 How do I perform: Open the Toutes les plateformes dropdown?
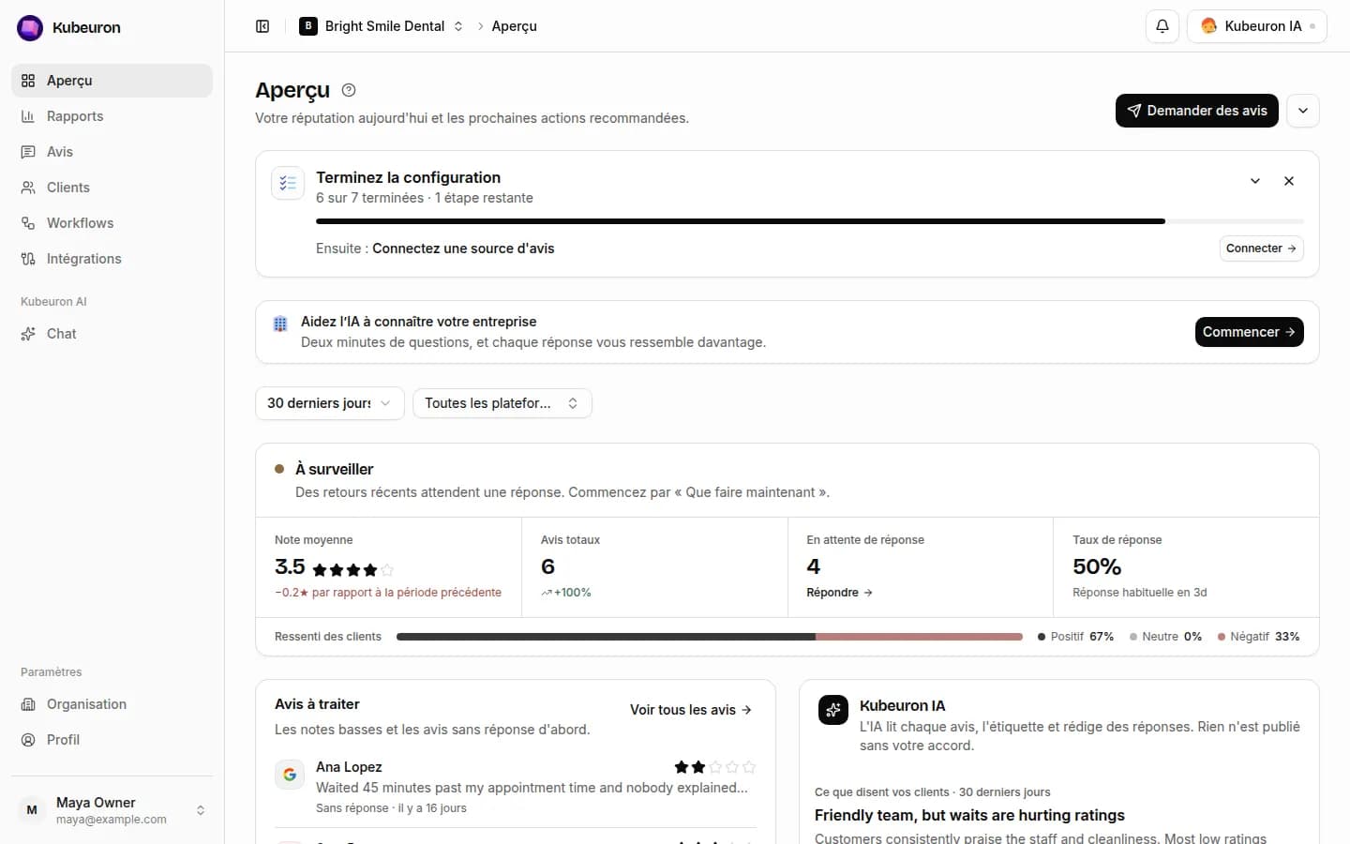pos(502,403)
